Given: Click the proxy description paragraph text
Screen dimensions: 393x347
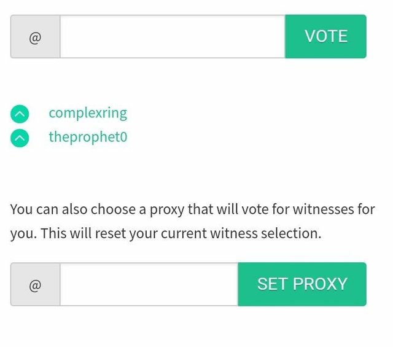Looking at the screenshot, I should pyautogui.click(x=192, y=221).
